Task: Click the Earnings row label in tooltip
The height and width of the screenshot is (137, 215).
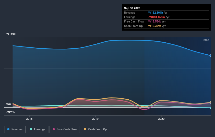Action: tap(130, 17)
